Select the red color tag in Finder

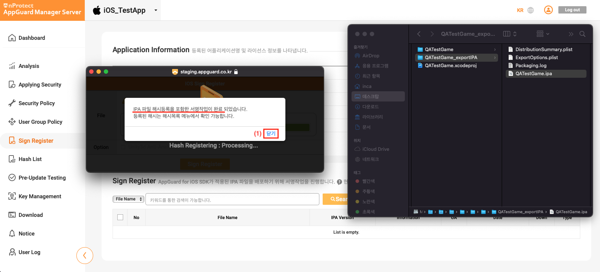(368, 181)
